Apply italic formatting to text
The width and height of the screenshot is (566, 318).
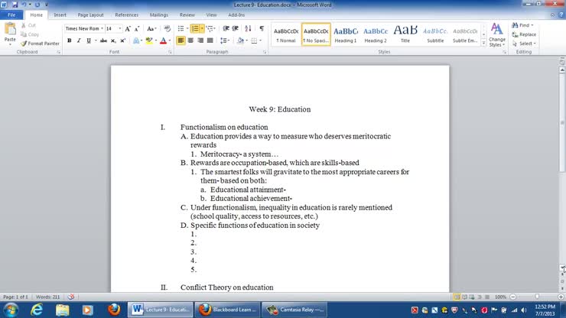[x=79, y=41]
